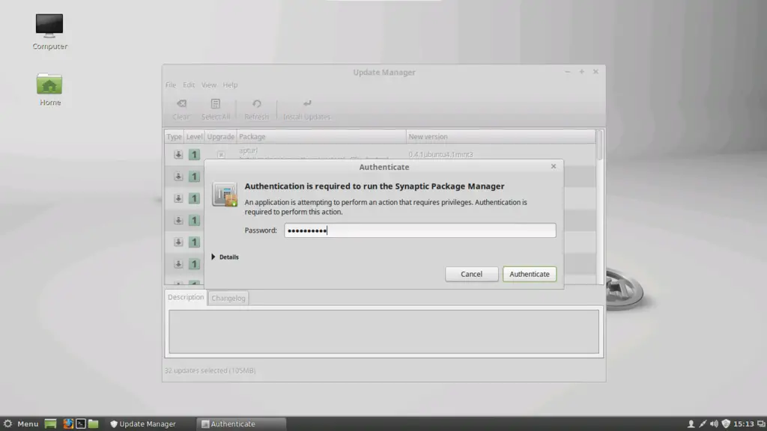767x431 pixels.
Task: Click into the Password input field
Action: [x=420, y=230]
